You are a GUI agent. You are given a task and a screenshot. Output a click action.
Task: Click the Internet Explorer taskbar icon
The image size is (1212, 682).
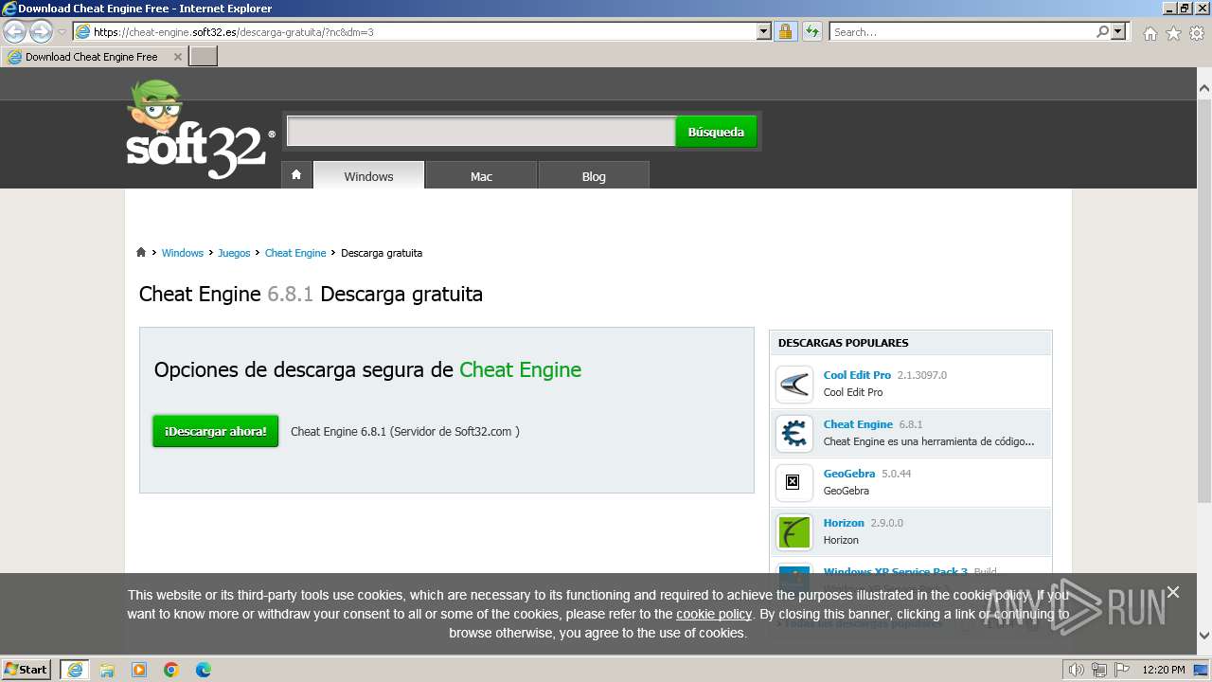pyautogui.click(x=74, y=670)
